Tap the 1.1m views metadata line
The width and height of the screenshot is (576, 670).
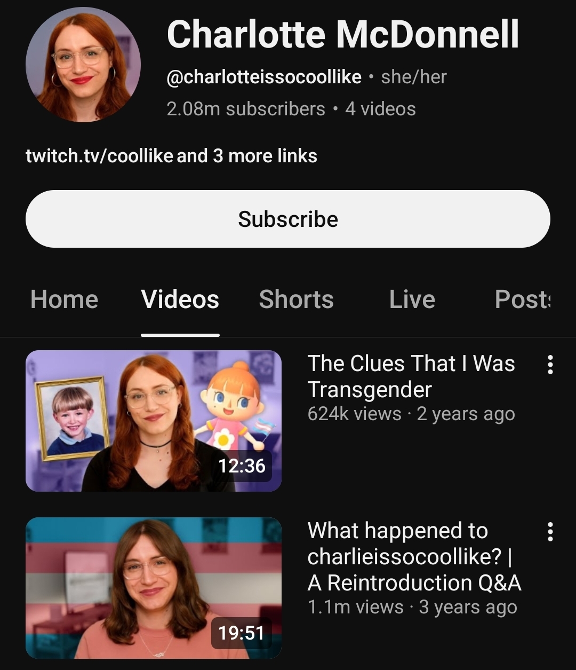[412, 607]
